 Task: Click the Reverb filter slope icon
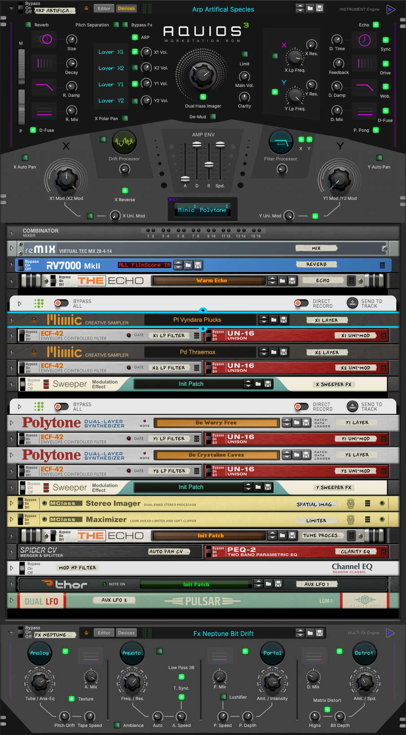pyautogui.click(x=44, y=86)
